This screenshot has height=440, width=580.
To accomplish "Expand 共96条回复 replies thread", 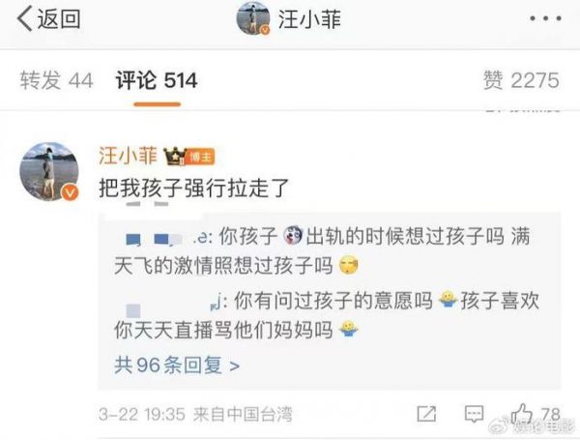I will point(177,366).
